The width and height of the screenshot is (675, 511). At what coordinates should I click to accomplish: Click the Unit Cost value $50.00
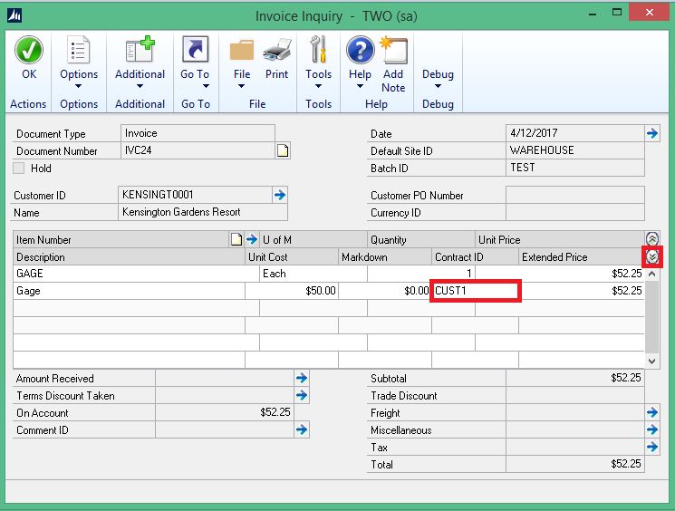[x=292, y=291]
